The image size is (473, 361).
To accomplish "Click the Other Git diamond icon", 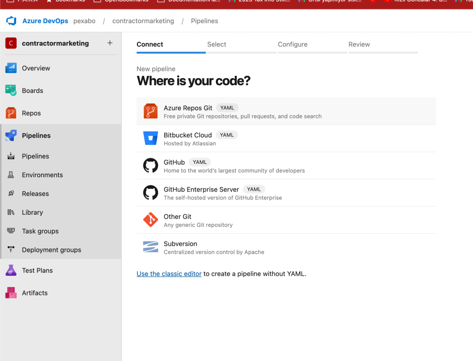I will (x=151, y=220).
